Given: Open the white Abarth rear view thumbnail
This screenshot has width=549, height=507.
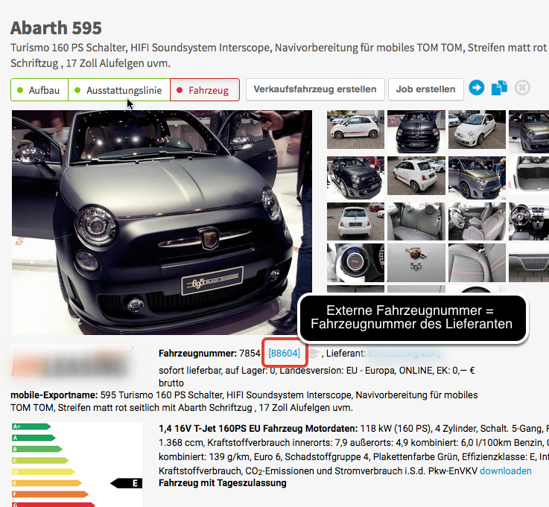Looking at the screenshot, I should click(355, 221).
